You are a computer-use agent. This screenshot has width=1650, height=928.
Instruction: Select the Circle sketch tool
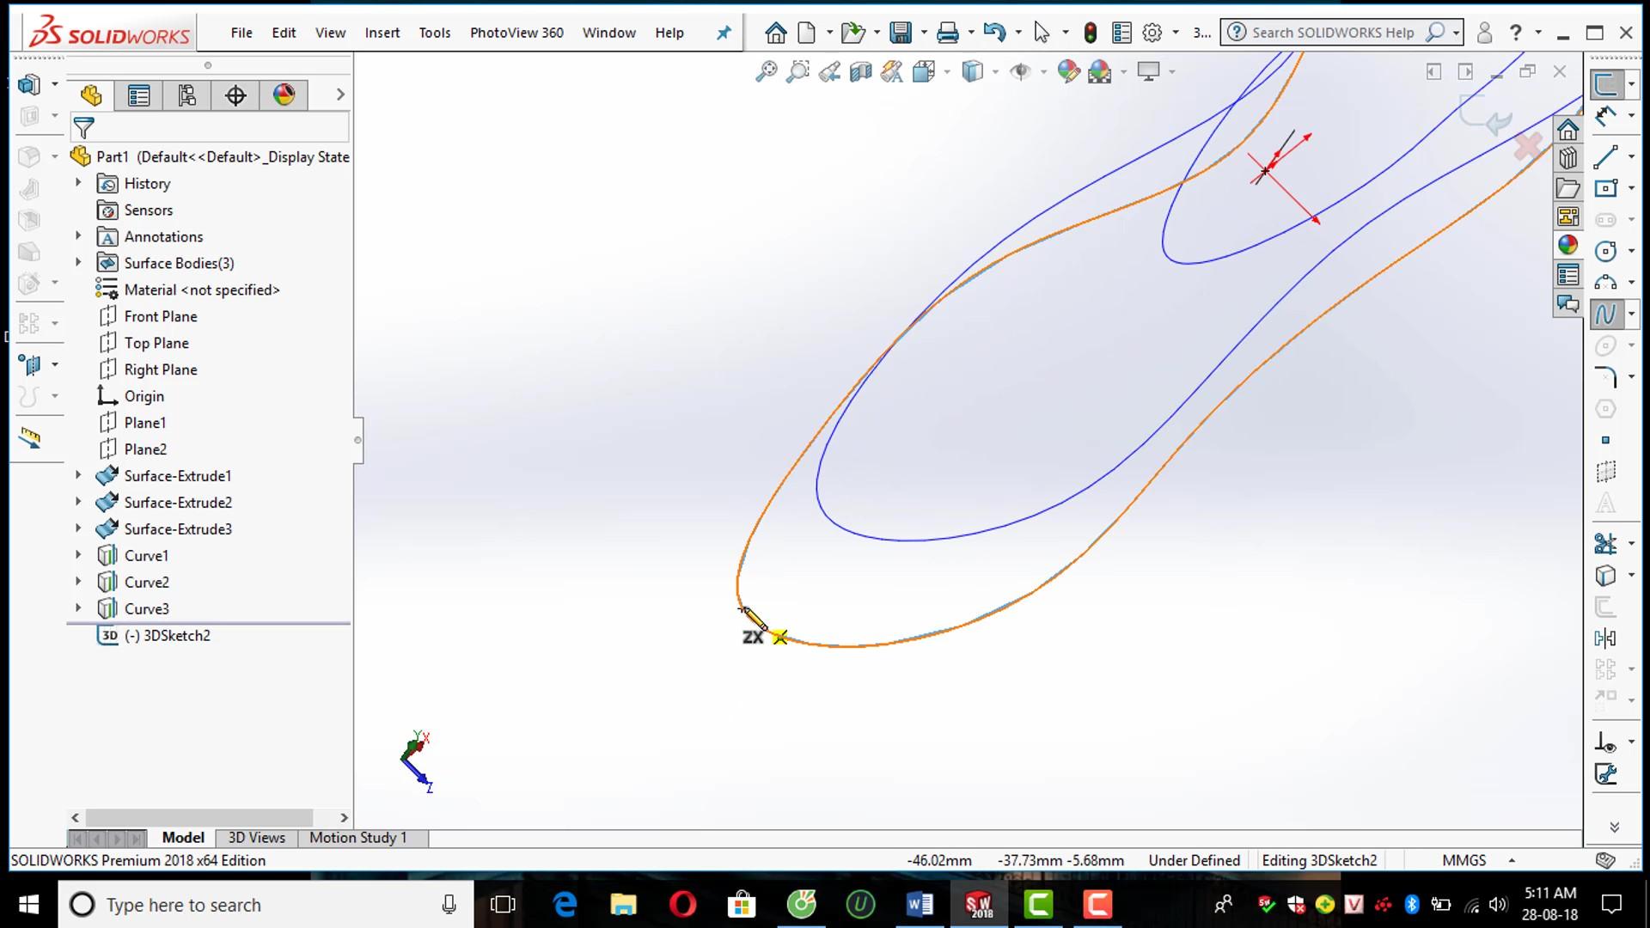(1604, 251)
